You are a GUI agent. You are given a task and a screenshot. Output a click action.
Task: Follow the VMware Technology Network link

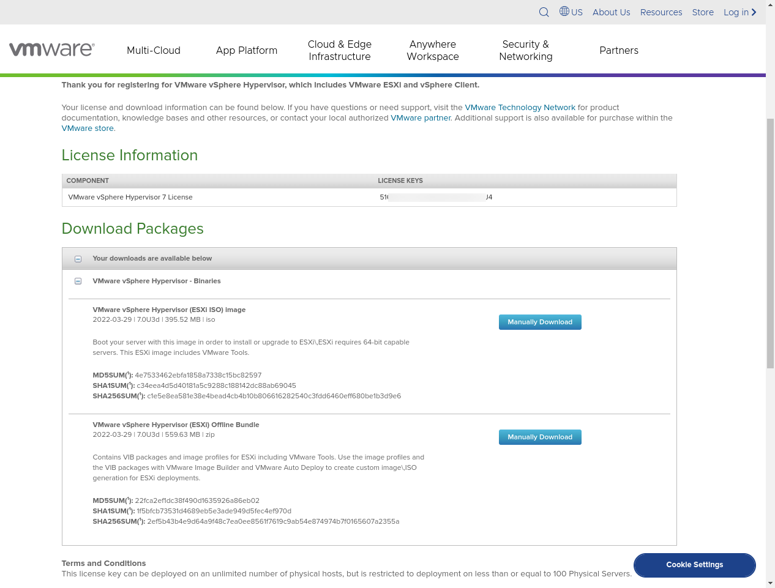click(x=520, y=108)
